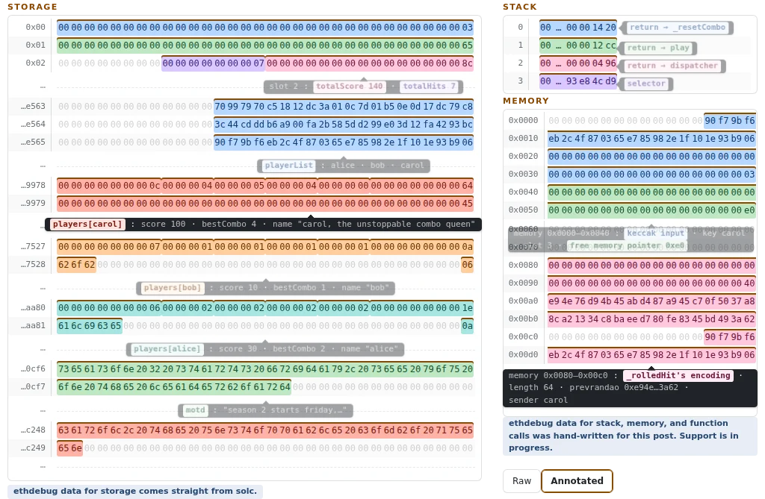Click the STACK heading
Image resolution: width=765 pixels, height=499 pixels.
[520, 7]
